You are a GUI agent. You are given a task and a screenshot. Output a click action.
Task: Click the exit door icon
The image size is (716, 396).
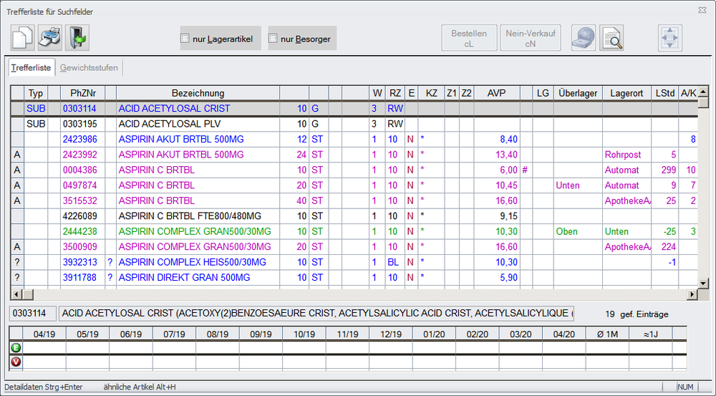(x=77, y=37)
